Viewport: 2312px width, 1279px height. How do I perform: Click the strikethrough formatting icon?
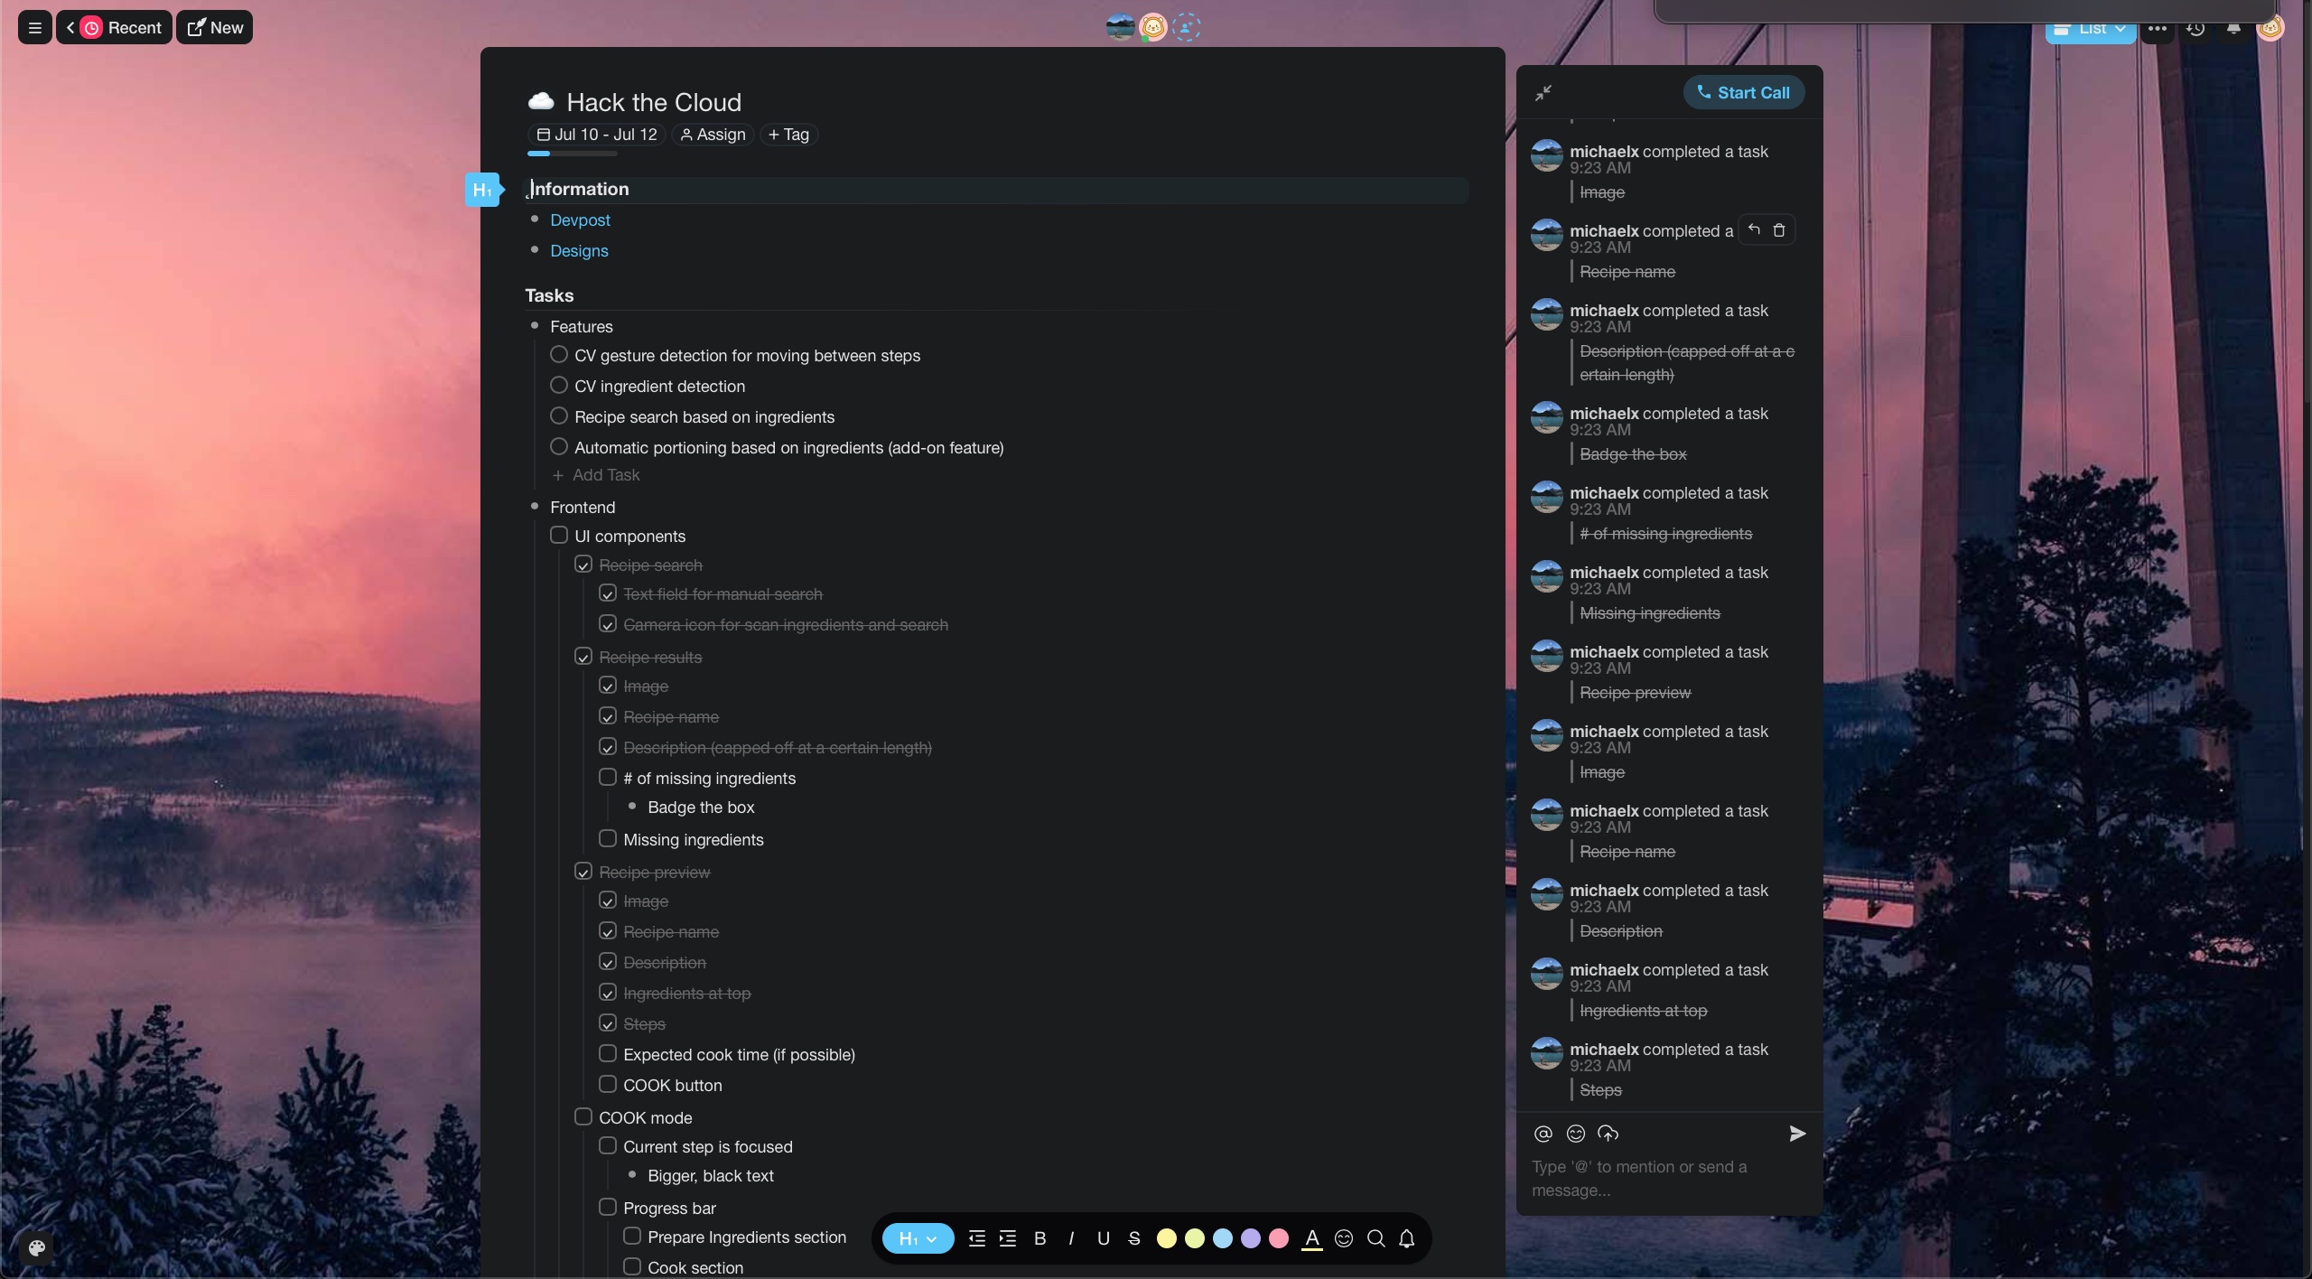tap(1134, 1238)
